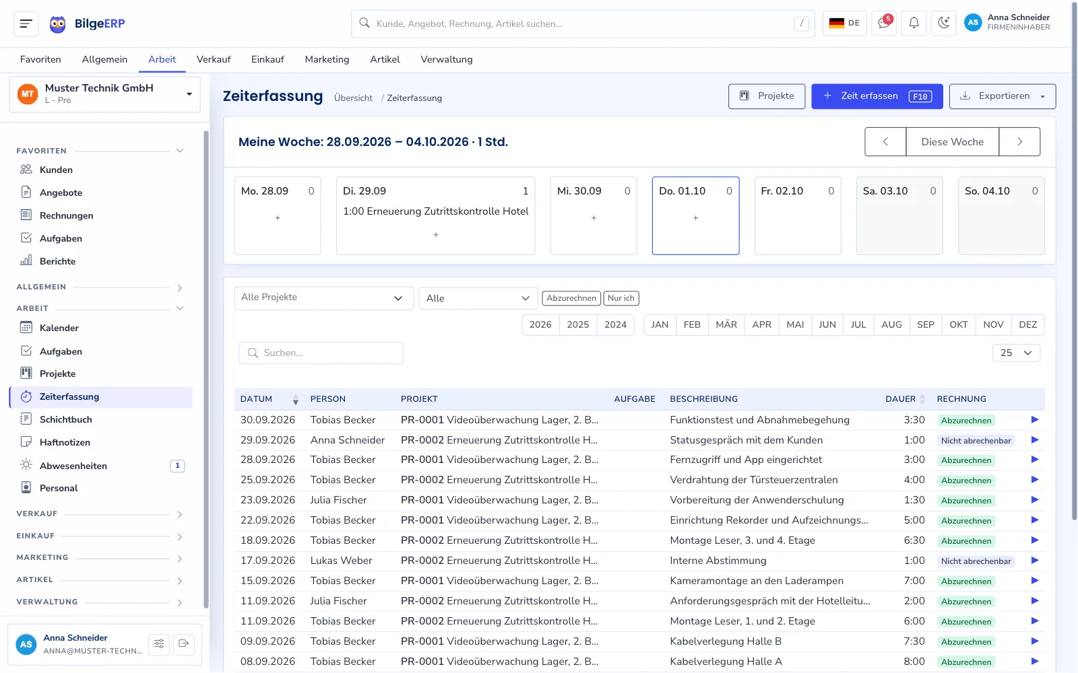Toggle the hamburger sidebar menu
The image size is (1078, 673).
point(26,24)
